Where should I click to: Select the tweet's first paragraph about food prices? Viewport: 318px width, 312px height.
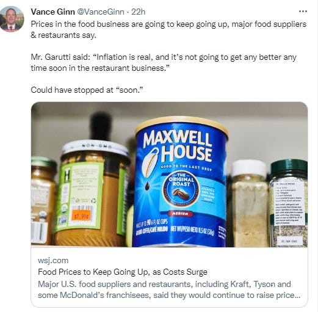point(168,29)
